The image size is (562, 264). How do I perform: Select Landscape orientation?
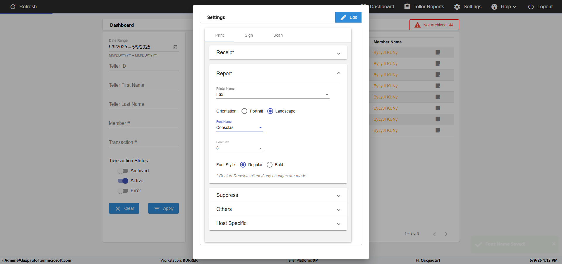click(270, 111)
